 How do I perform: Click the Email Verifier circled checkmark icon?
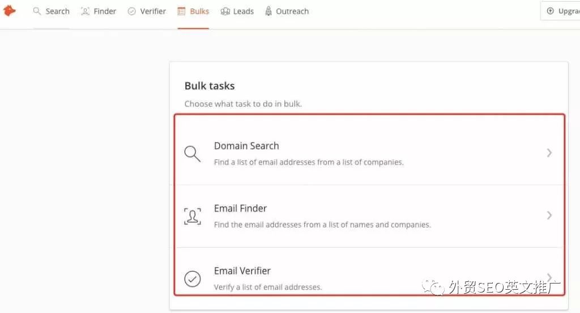coord(193,278)
